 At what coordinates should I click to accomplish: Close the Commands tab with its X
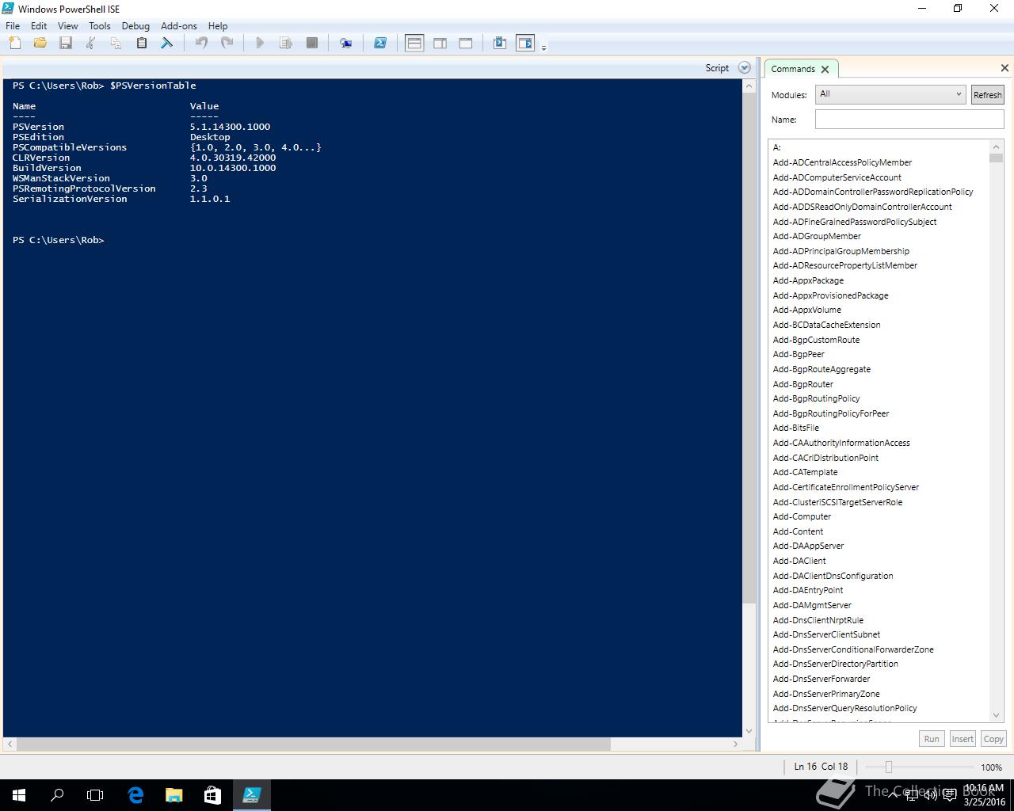click(825, 69)
